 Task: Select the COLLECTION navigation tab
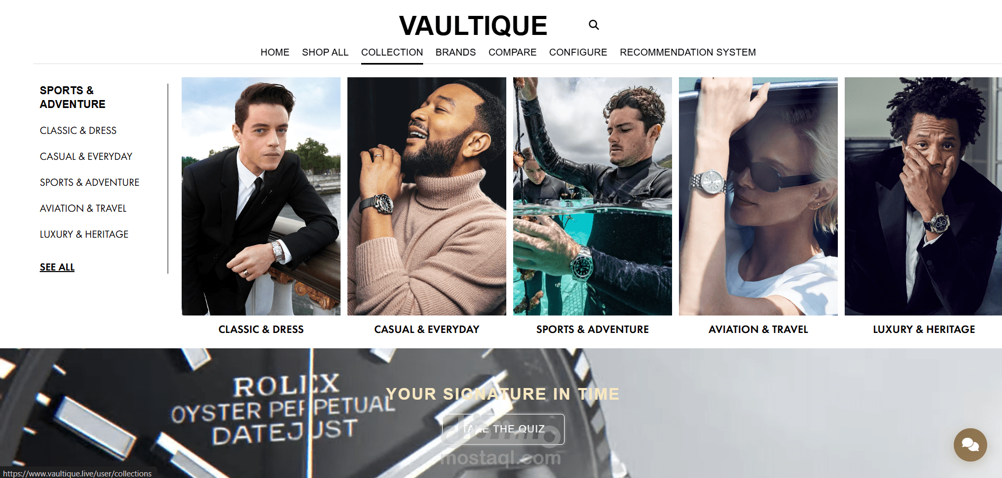[392, 52]
